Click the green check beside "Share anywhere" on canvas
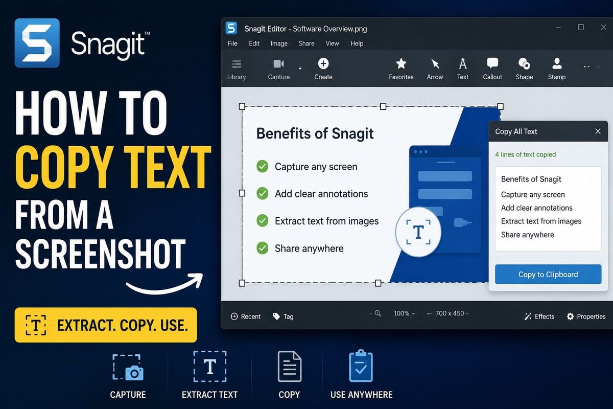The width and height of the screenshot is (613, 409). coord(262,248)
